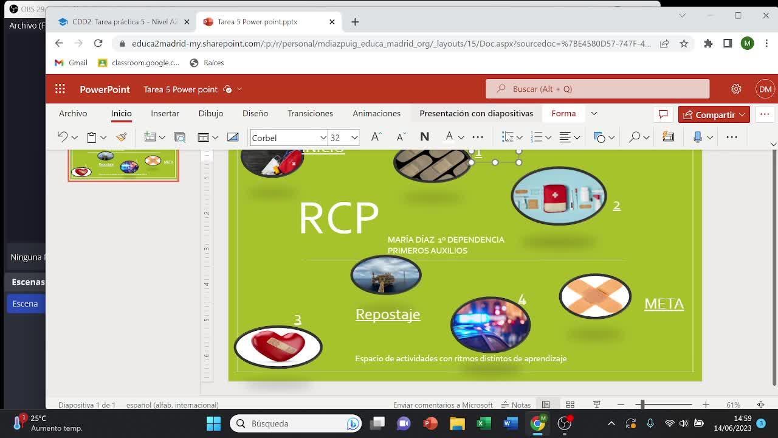Click the zoom out minus button

(x=621, y=405)
